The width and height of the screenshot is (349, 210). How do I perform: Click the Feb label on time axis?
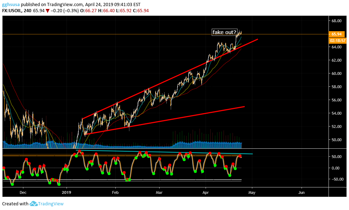pyautogui.click(x=115, y=192)
